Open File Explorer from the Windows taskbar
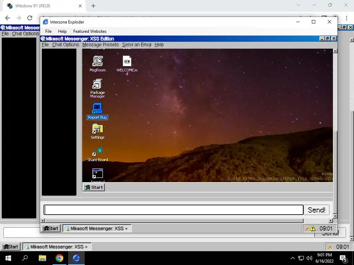Viewport: 354px width, 265px height. point(42,258)
